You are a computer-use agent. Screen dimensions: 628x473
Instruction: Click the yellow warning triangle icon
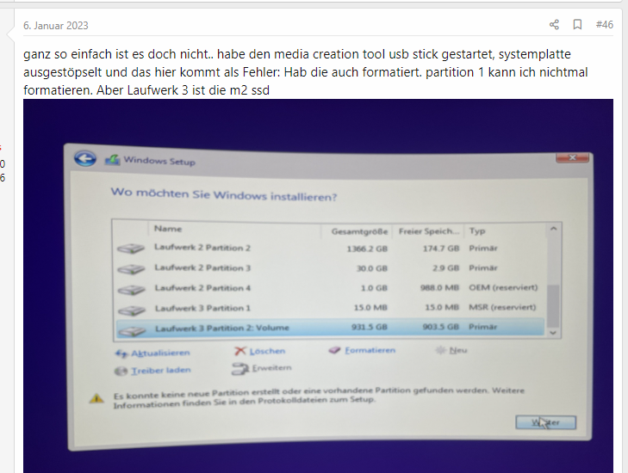tap(96, 398)
